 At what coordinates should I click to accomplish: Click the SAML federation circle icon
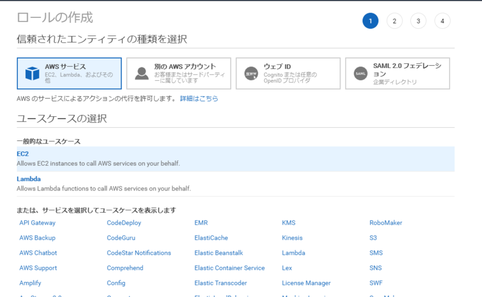[x=360, y=73]
